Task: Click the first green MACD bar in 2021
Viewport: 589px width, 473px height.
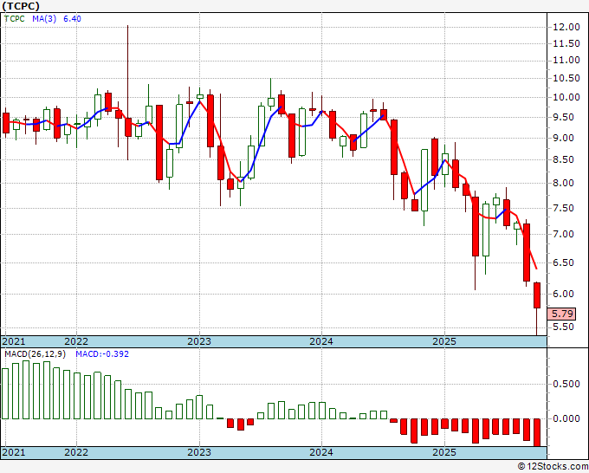Action: (5, 393)
